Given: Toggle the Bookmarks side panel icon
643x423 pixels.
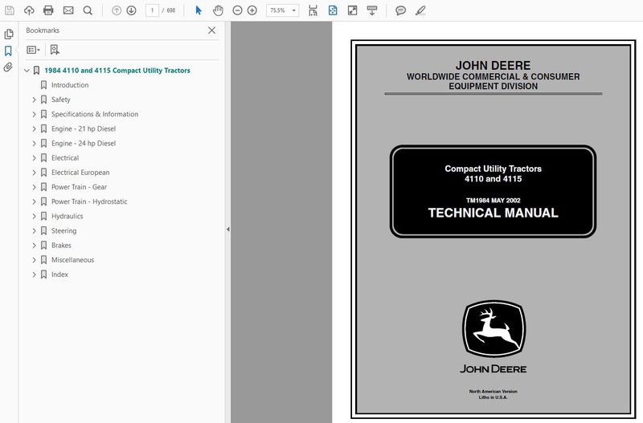Looking at the screenshot, I should 8,51.
